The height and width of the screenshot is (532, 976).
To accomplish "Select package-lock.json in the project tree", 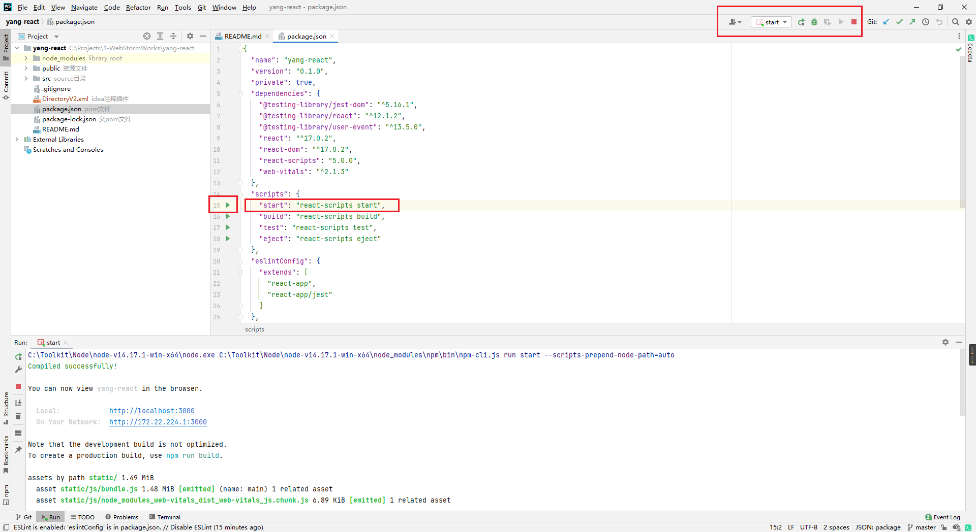I will (69, 119).
